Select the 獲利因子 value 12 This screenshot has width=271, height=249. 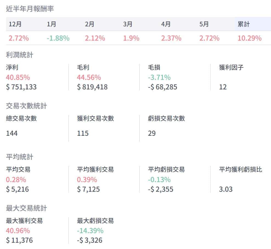pos(223,87)
